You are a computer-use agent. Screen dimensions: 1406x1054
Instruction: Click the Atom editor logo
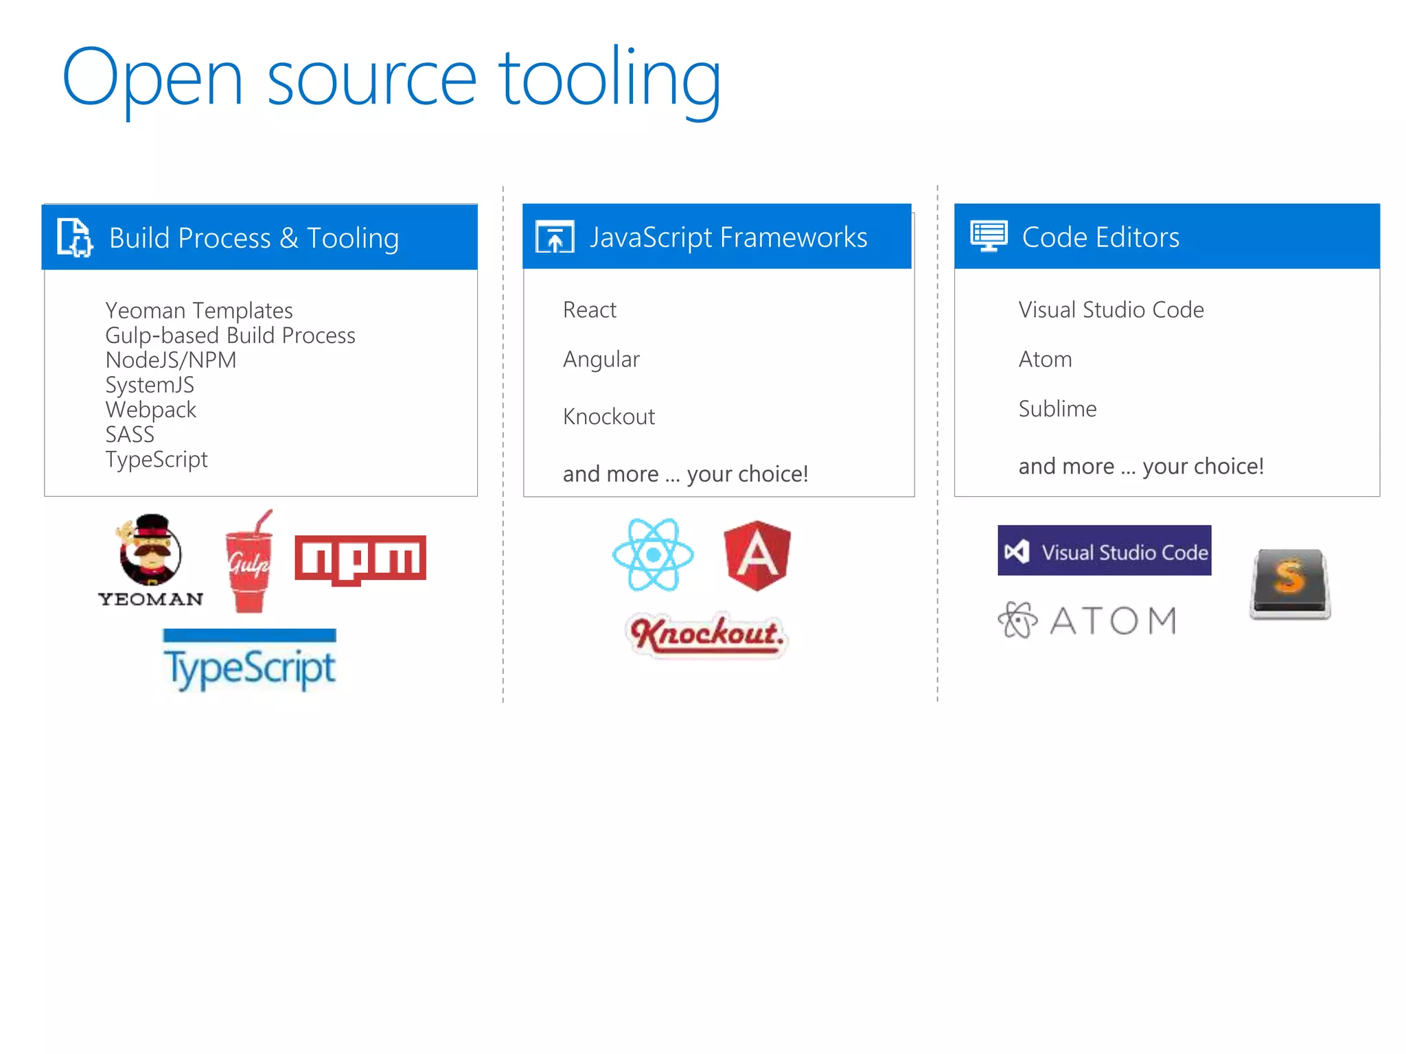point(1088,620)
